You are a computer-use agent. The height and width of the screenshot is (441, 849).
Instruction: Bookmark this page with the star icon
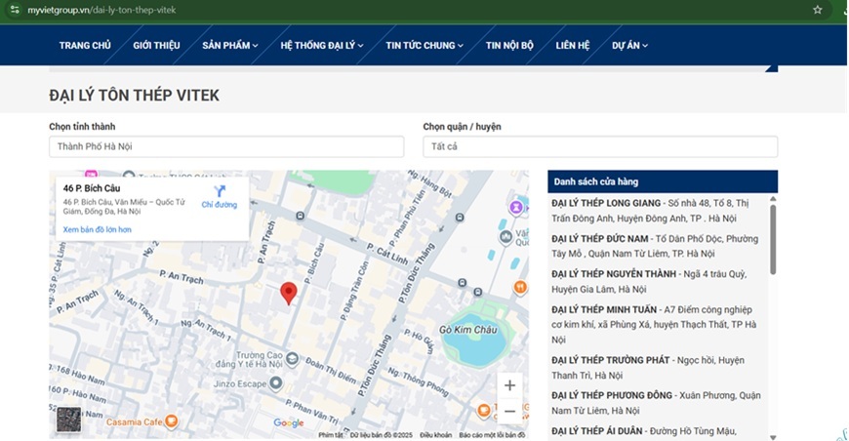[817, 10]
